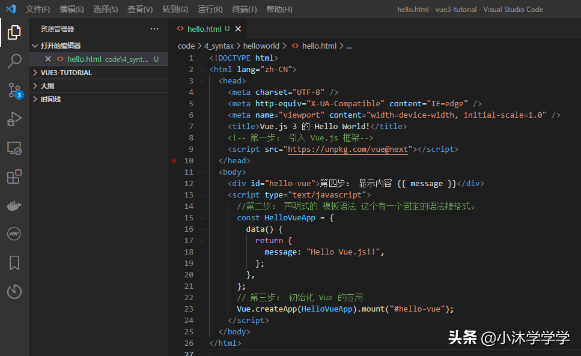Open the Bookmarks view
The width and height of the screenshot is (581, 356).
point(14,263)
